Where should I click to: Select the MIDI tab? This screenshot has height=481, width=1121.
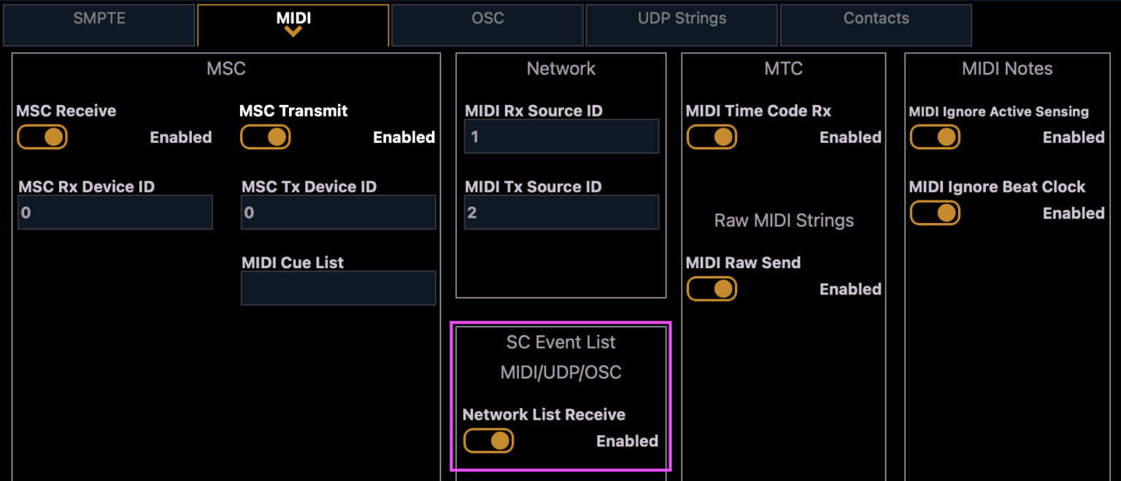(x=293, y=17)
